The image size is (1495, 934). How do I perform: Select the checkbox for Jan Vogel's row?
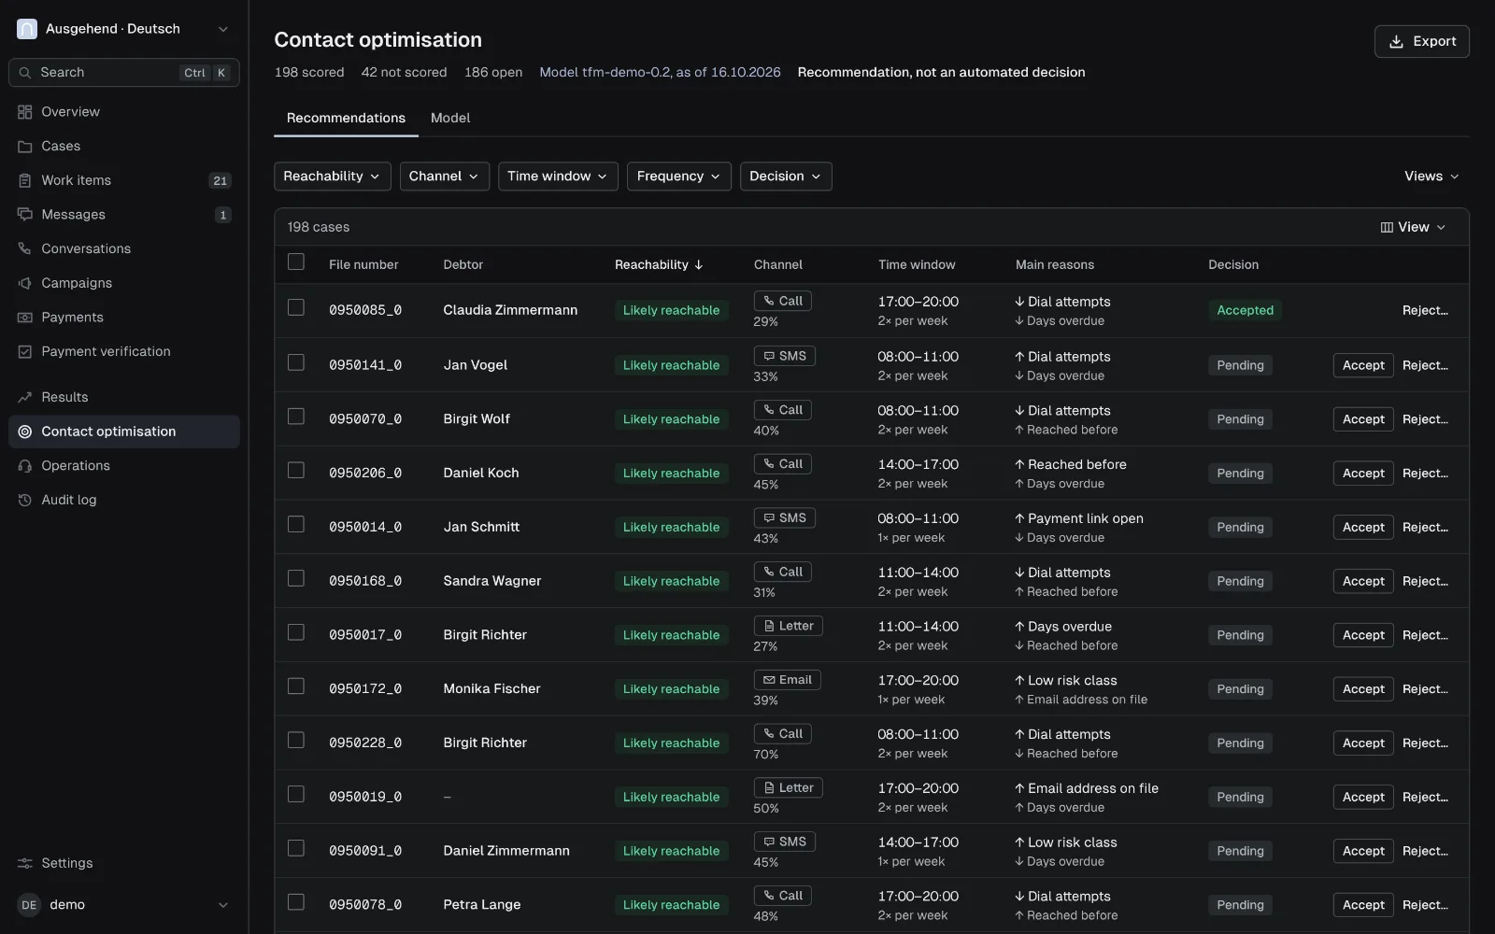coord(296,361)
